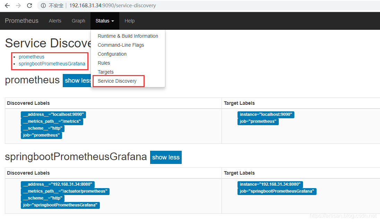The width and height of the screenshot is (380, 222).
Task: Collapse the Status dropdown menu
Action: click(105, 21)
